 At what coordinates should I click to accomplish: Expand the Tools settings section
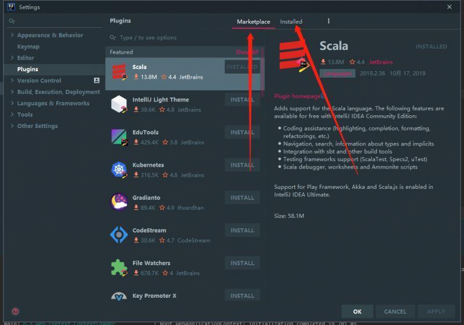[x=12, y=114]
